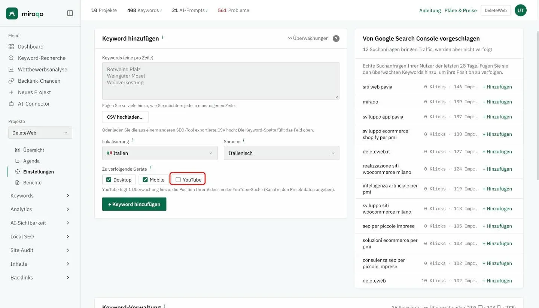The image size is (539, 308).
Task: Click the CSV hochladen button
Action: click(125, 117)
